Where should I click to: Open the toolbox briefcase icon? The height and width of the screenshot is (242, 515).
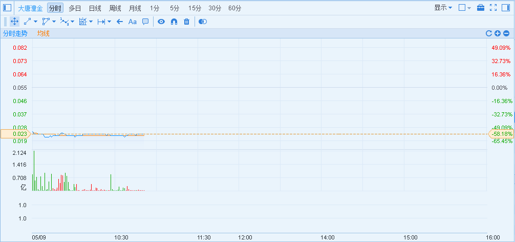[x=481, y=8]
